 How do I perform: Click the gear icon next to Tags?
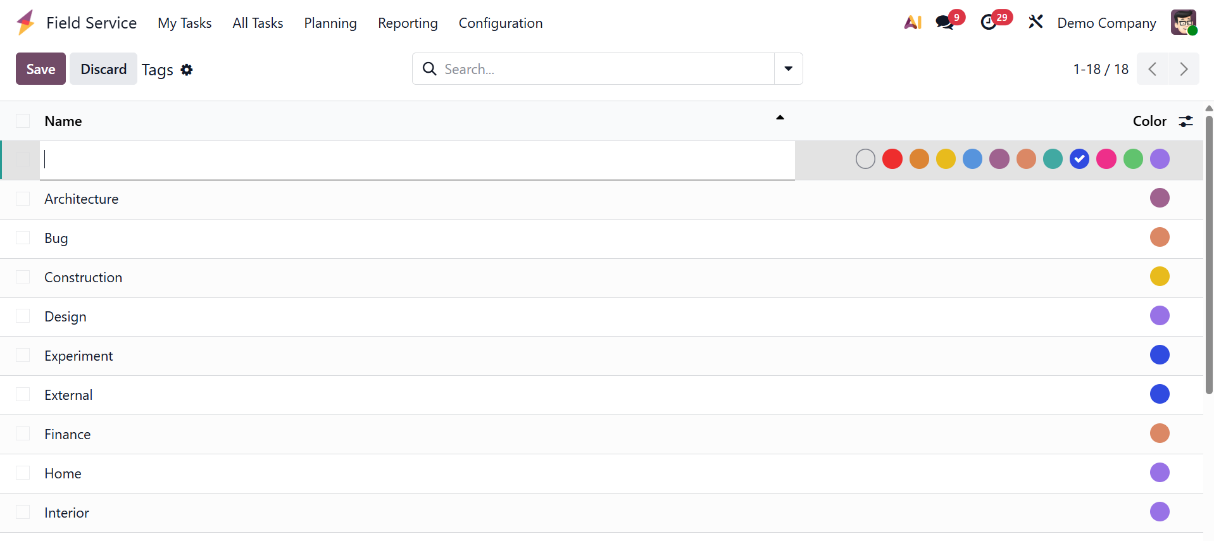[x=187, y=70]
